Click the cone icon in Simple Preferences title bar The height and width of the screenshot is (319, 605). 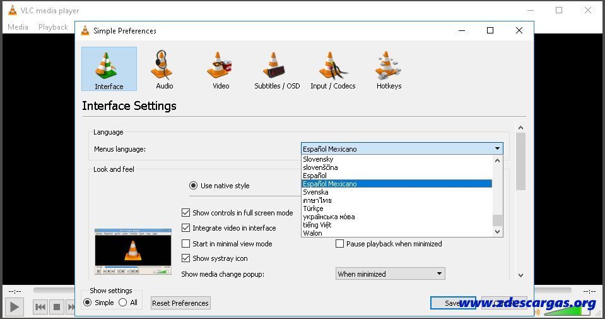point(85,30)
